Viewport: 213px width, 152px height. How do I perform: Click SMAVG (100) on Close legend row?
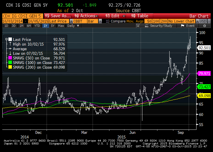click(36, 63)
